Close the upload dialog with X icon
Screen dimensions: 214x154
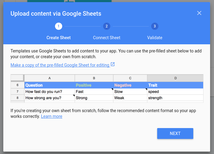[199, 13]
